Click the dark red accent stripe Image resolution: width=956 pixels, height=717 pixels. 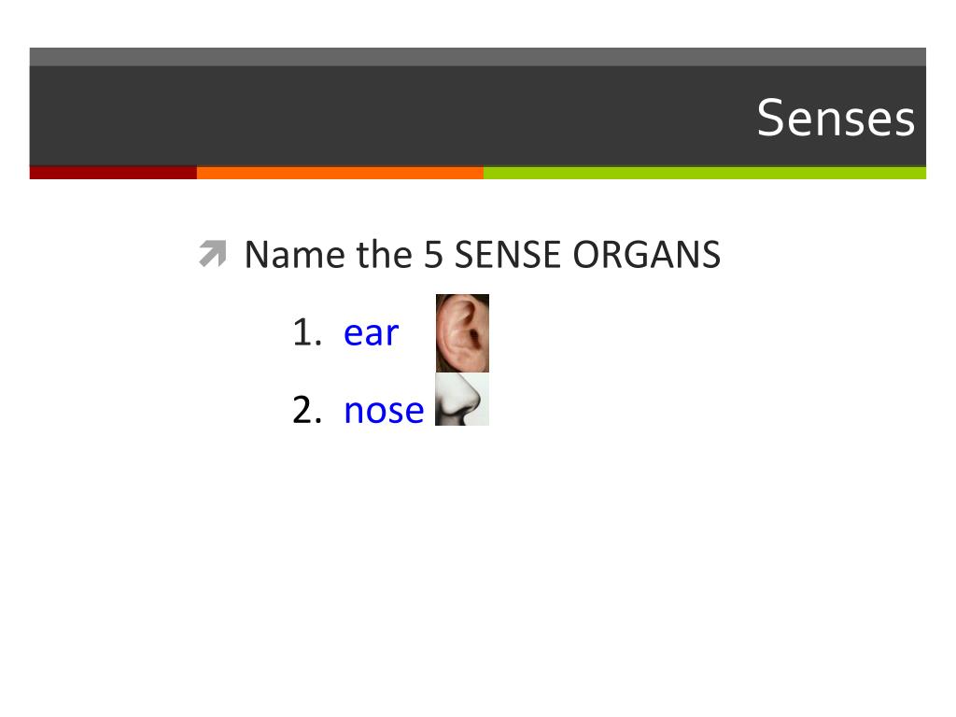(x=113, y=173)
